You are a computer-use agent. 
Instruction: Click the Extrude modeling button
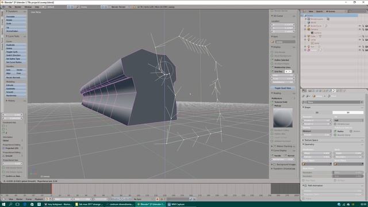coord(16,85)
